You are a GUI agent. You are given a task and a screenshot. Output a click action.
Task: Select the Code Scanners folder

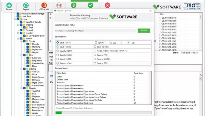pyautogui.click(x=38, y=105)
